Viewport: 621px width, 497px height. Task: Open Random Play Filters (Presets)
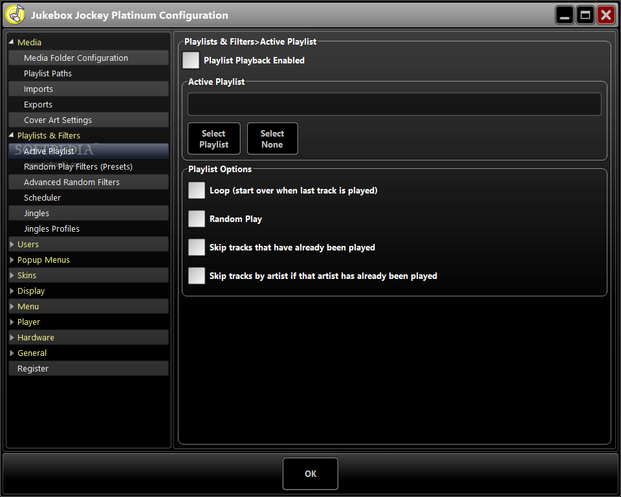pos(89,166)
